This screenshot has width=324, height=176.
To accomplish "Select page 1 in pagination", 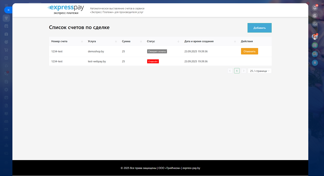I will pyautogui.click(x=237, y=71).
